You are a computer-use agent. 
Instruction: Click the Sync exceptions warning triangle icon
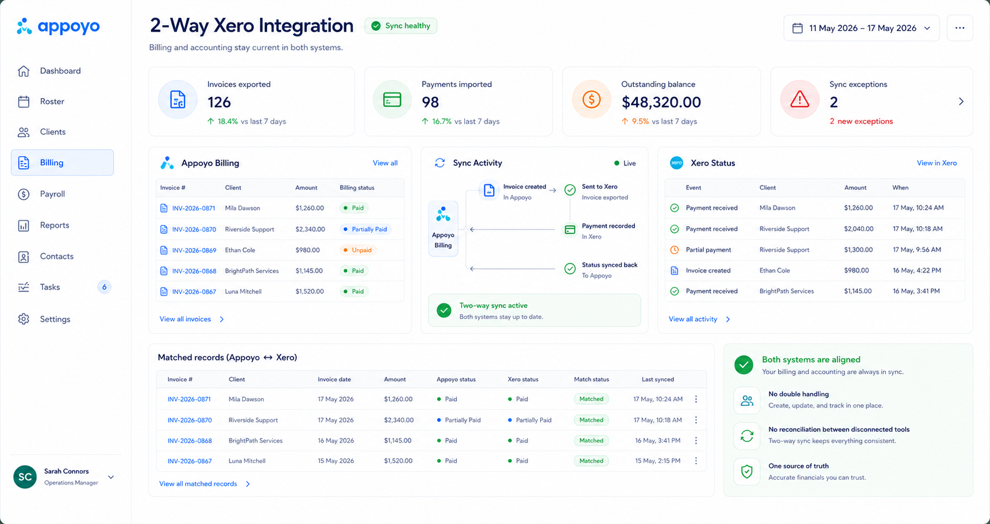tap(799, 100)
